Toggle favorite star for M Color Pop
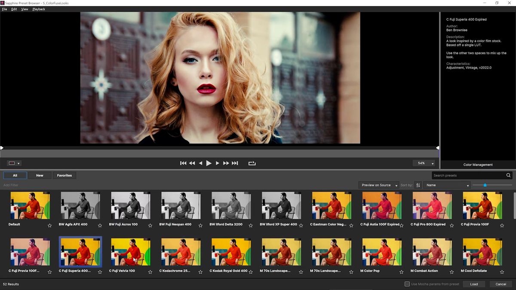 [401, 272]
